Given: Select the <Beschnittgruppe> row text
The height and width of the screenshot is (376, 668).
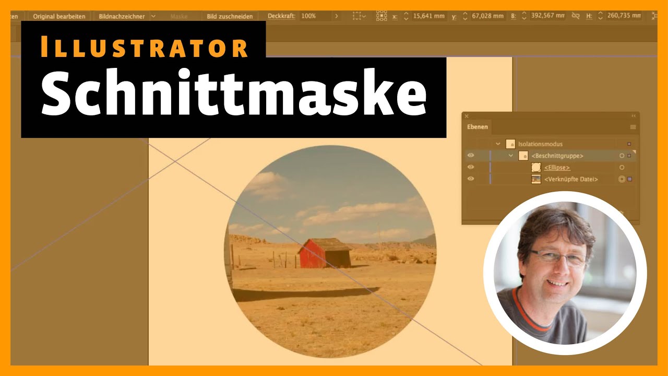Looking at the screenshot, I should 557,156.
